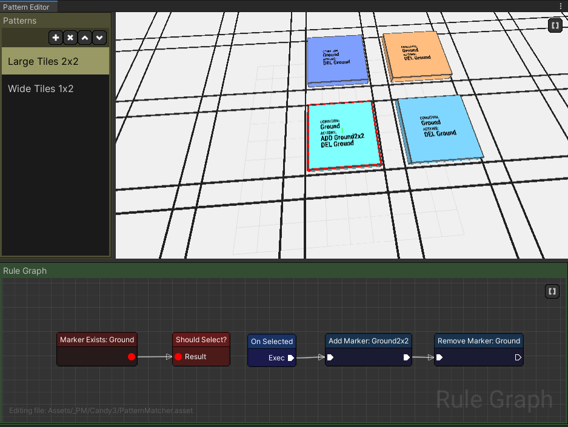
Task: Select the Wide Tiles 1x2 pattern
Action: coord(55,88)
